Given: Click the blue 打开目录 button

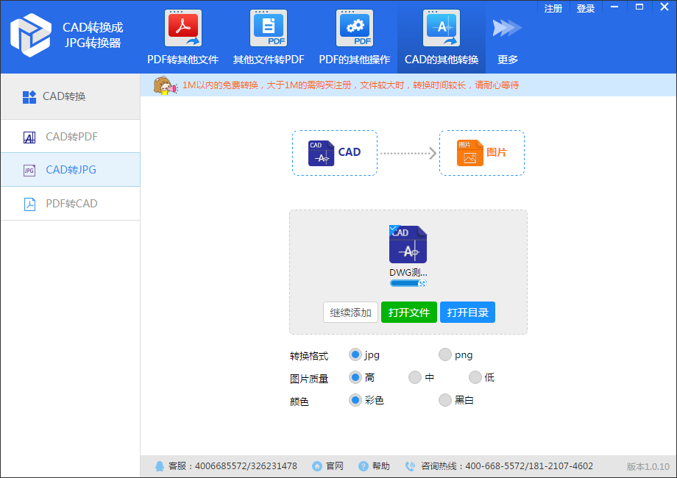Looking at the screenshot, I should click(467, 313).
